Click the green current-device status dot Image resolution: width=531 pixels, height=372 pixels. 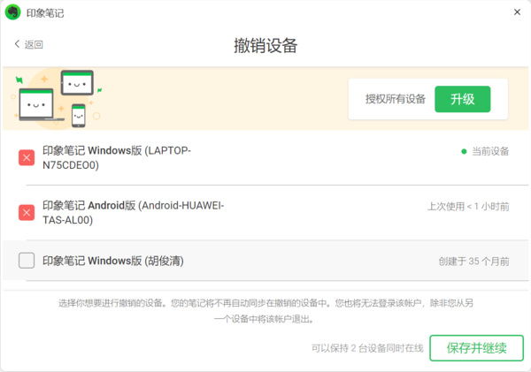[464, 151]
